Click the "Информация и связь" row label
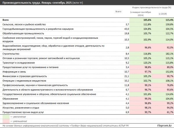 pyautogui.click(x=14, y=71)
